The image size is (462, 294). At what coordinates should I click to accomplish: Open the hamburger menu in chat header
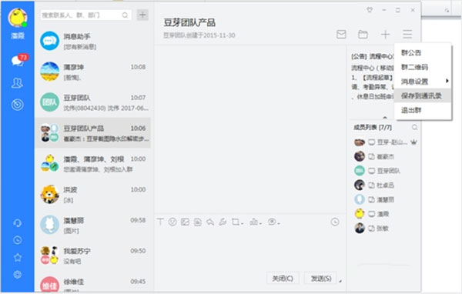(407, 34)
